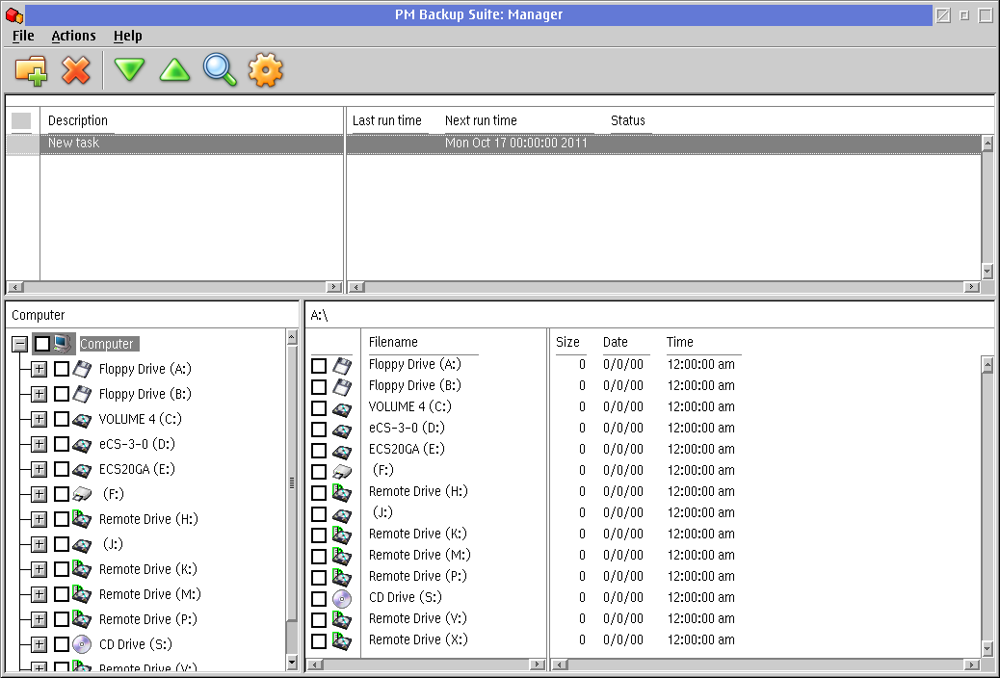Expand eCS-3-0 (D:) tree node

[39, 444]
